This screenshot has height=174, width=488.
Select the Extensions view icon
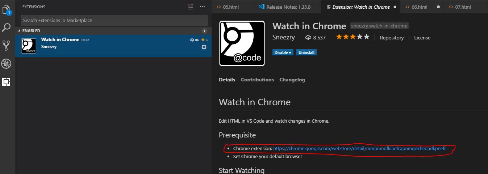pos(7,82)
